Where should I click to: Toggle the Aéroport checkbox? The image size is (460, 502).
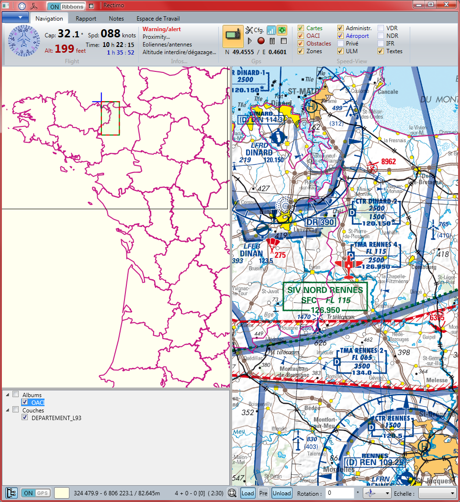pos(340,35)
